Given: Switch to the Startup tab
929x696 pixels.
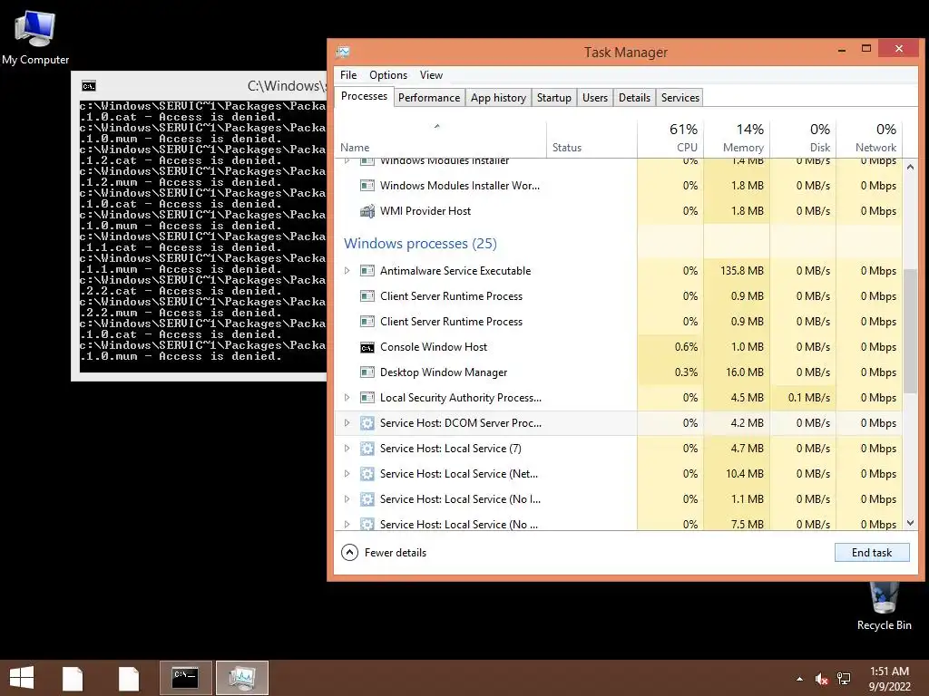Looking at the screenshot, I should 554,98.
